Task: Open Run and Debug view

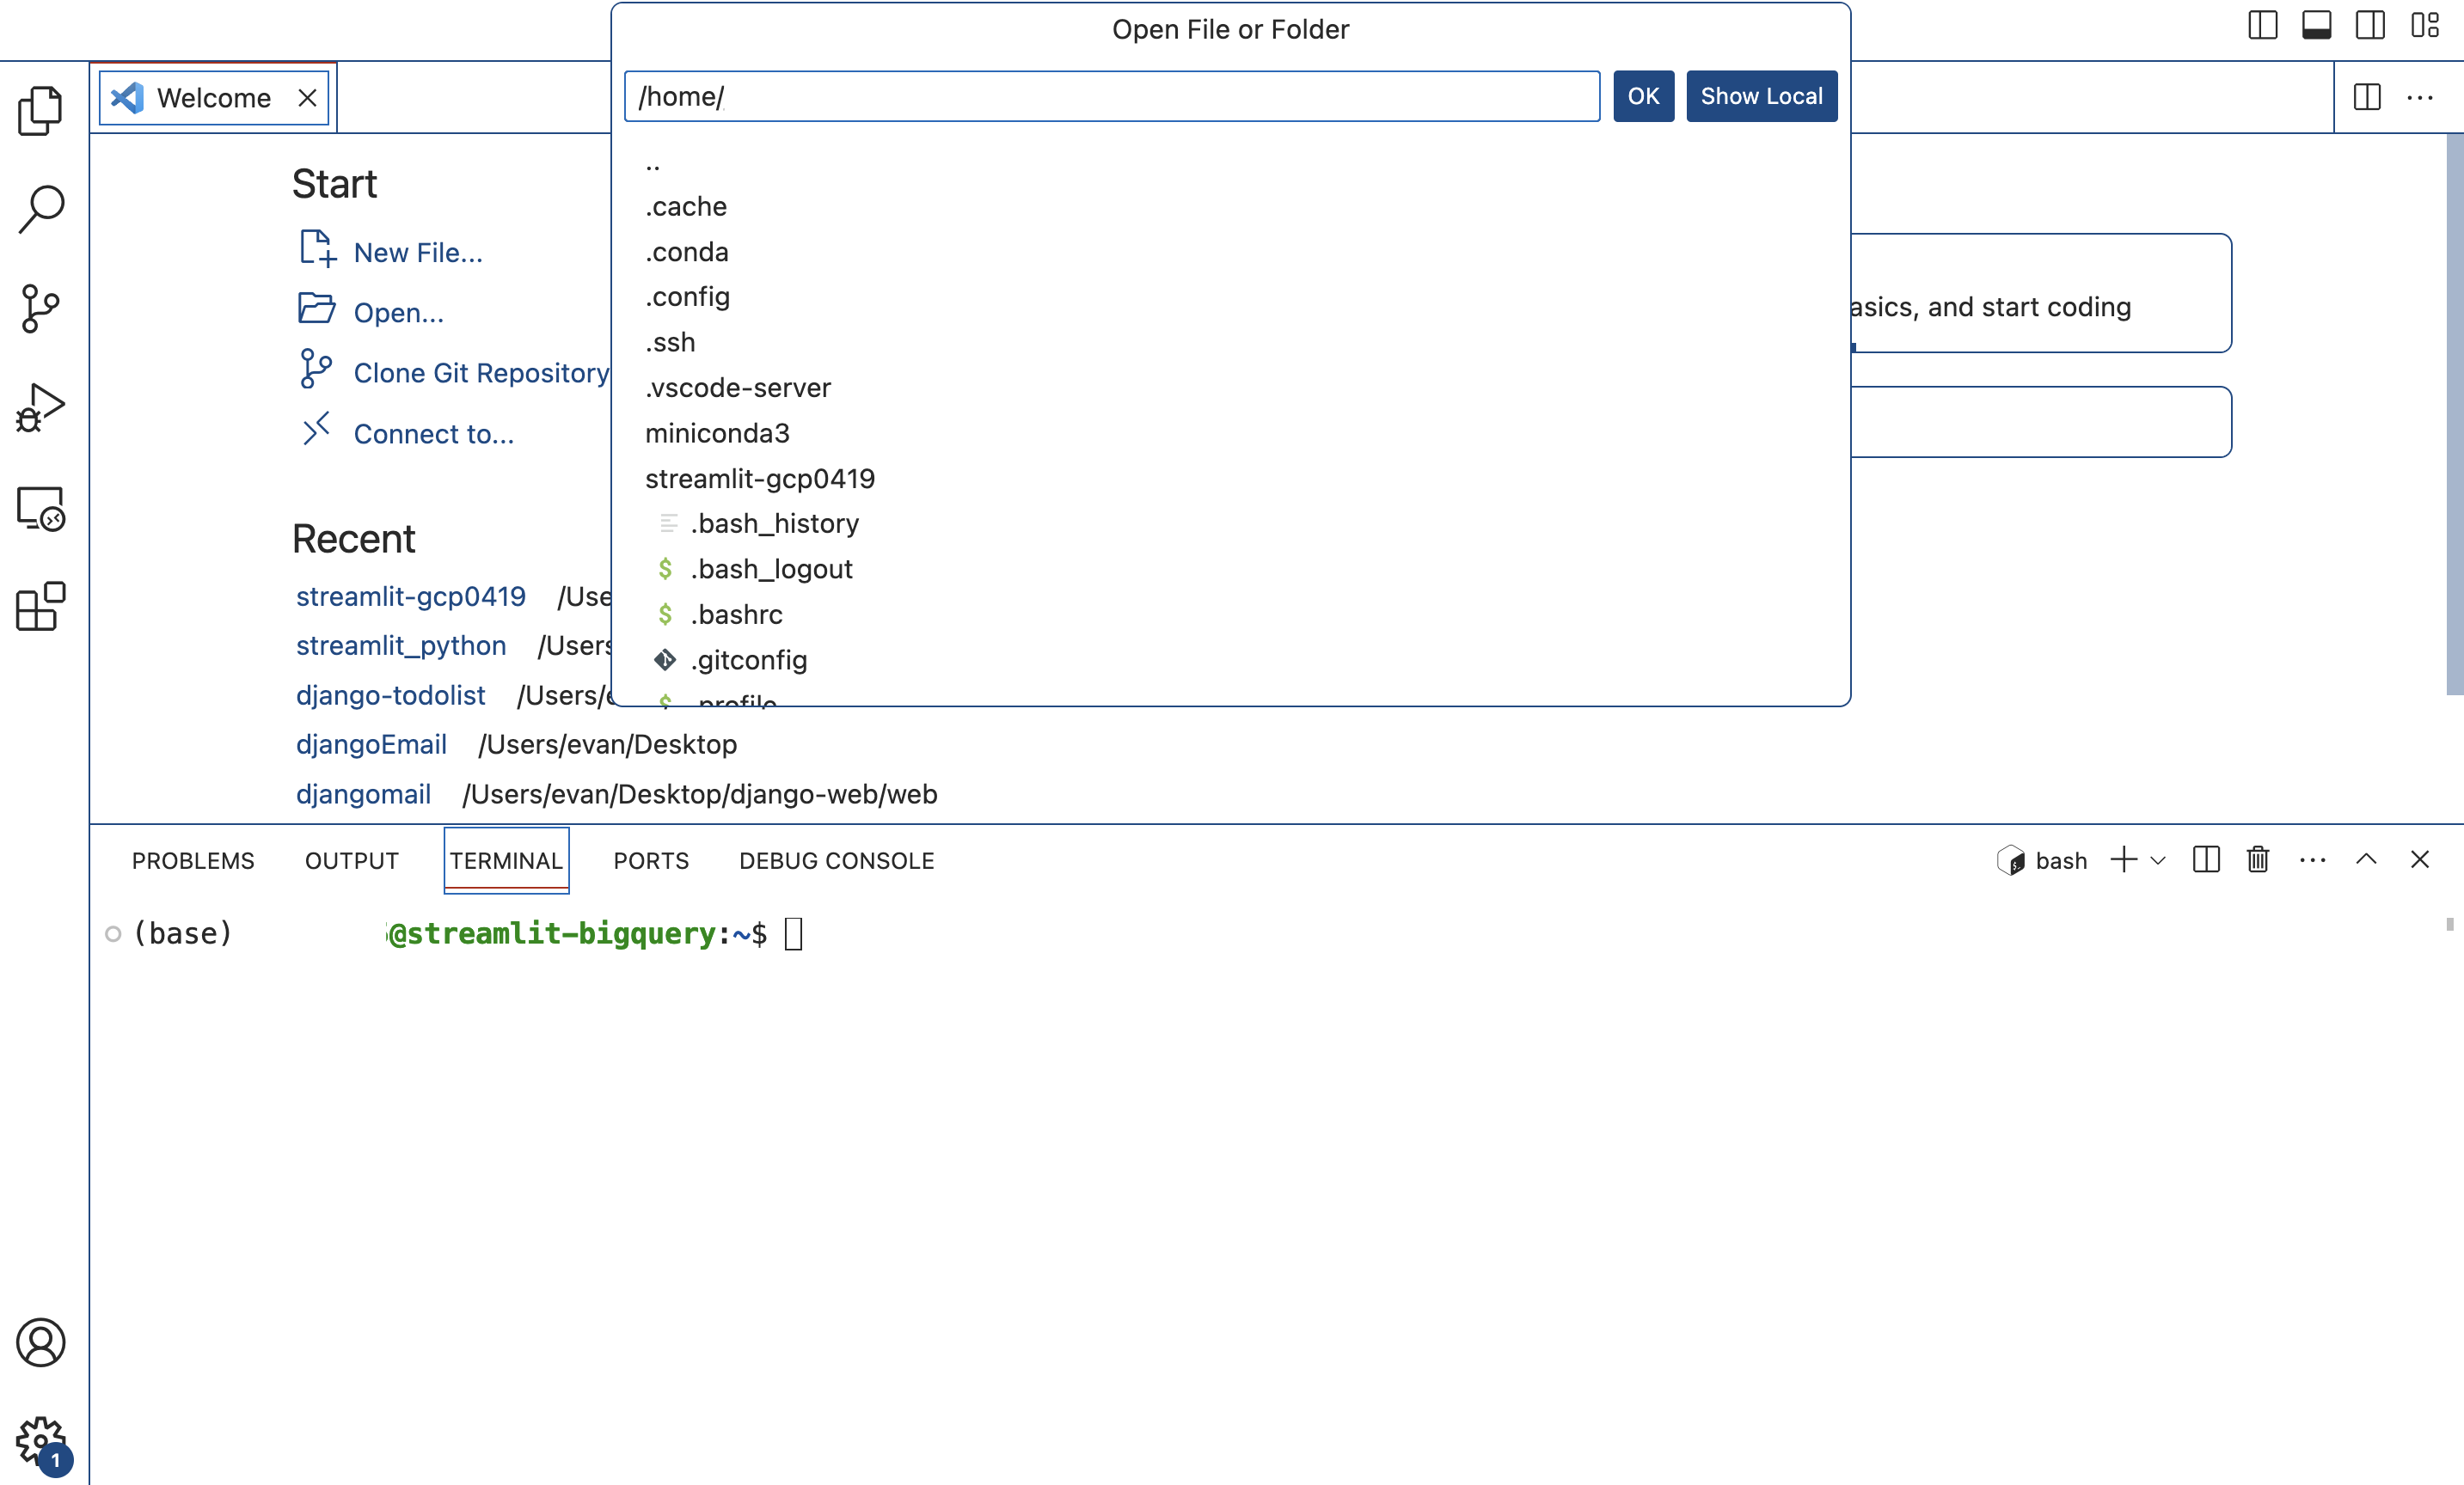Action: click(41, 409)
